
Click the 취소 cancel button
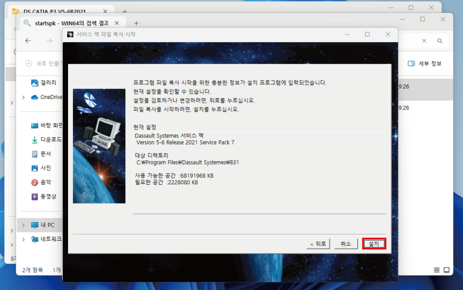click(346, 244)
